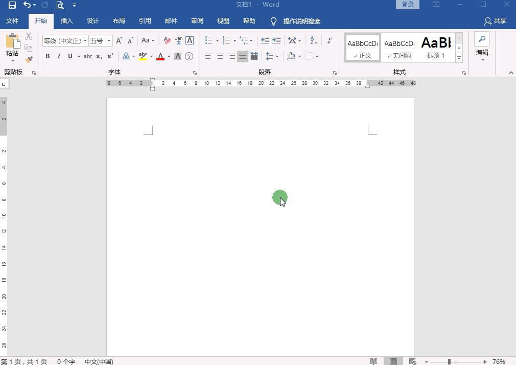Click 中文(中国) language in status bar
Image resolution: width=516 pixels, height=365 pixels.
[99, 361]
